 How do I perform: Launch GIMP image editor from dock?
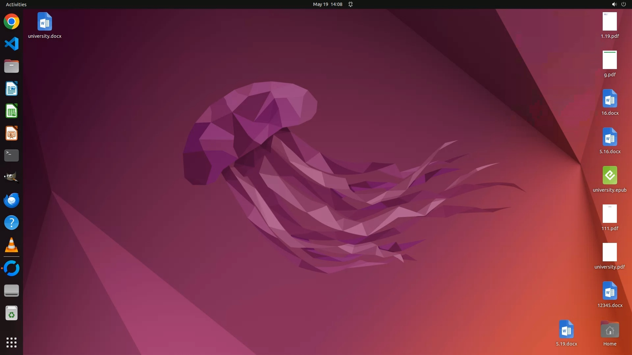click(12, 177)
